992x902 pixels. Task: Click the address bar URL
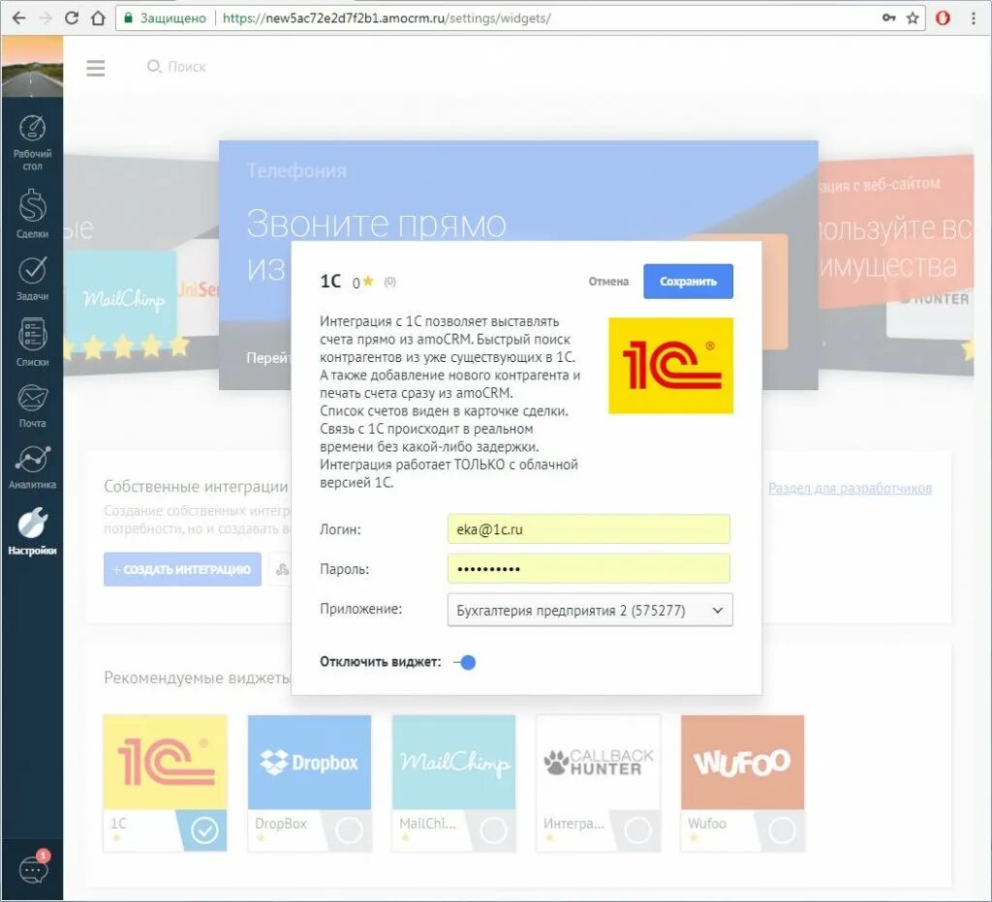click(x=387, y=18)
